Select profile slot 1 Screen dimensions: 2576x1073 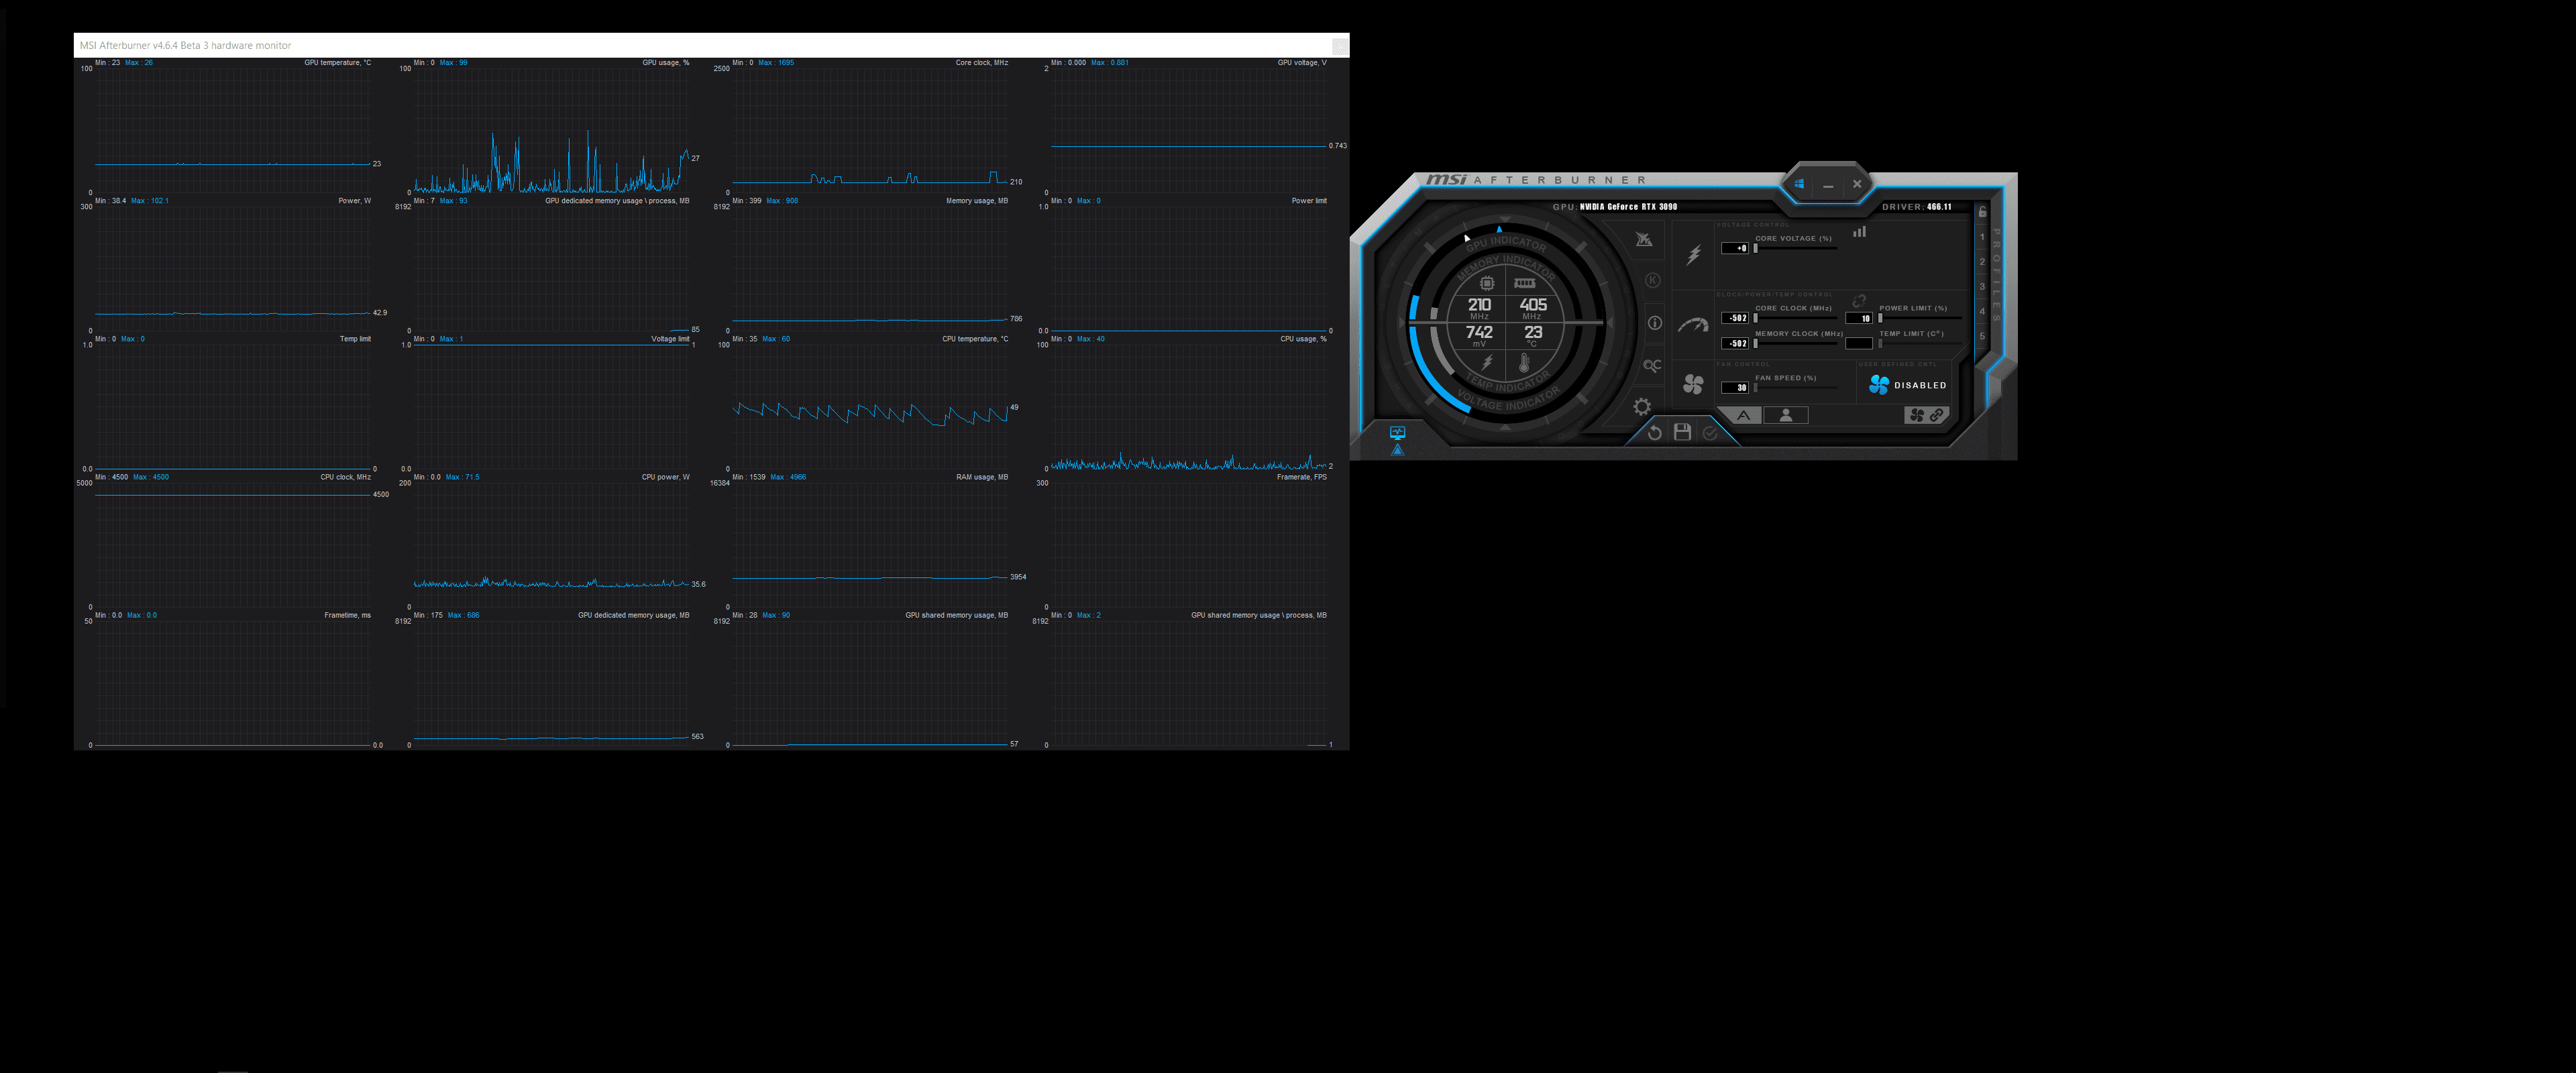[1982, 237]
